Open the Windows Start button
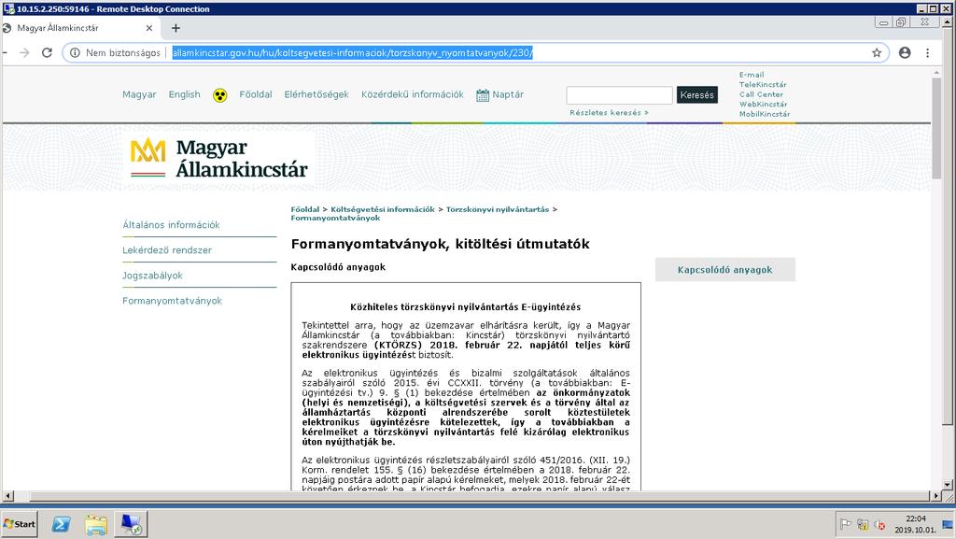Image resolution: width=956 pixels, height=539 pixels. [20, 524]
